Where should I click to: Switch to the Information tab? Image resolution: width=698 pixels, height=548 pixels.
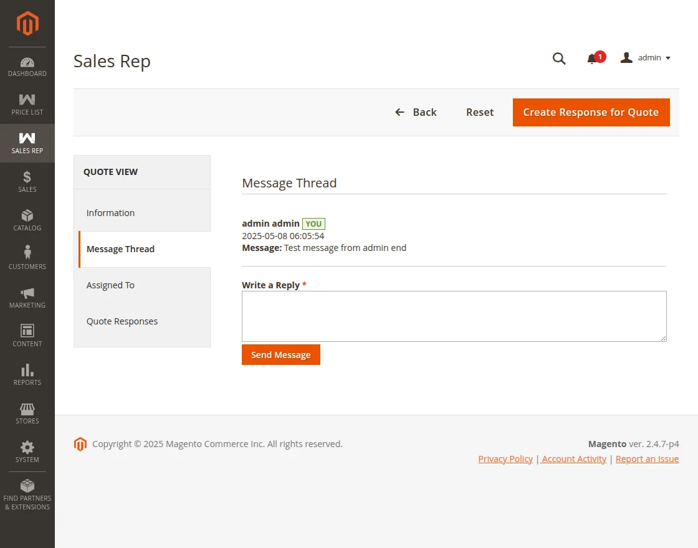(x=110, y=213)
